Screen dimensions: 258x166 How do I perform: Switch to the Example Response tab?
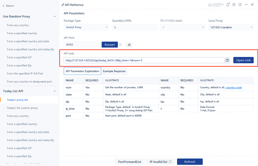114,71
